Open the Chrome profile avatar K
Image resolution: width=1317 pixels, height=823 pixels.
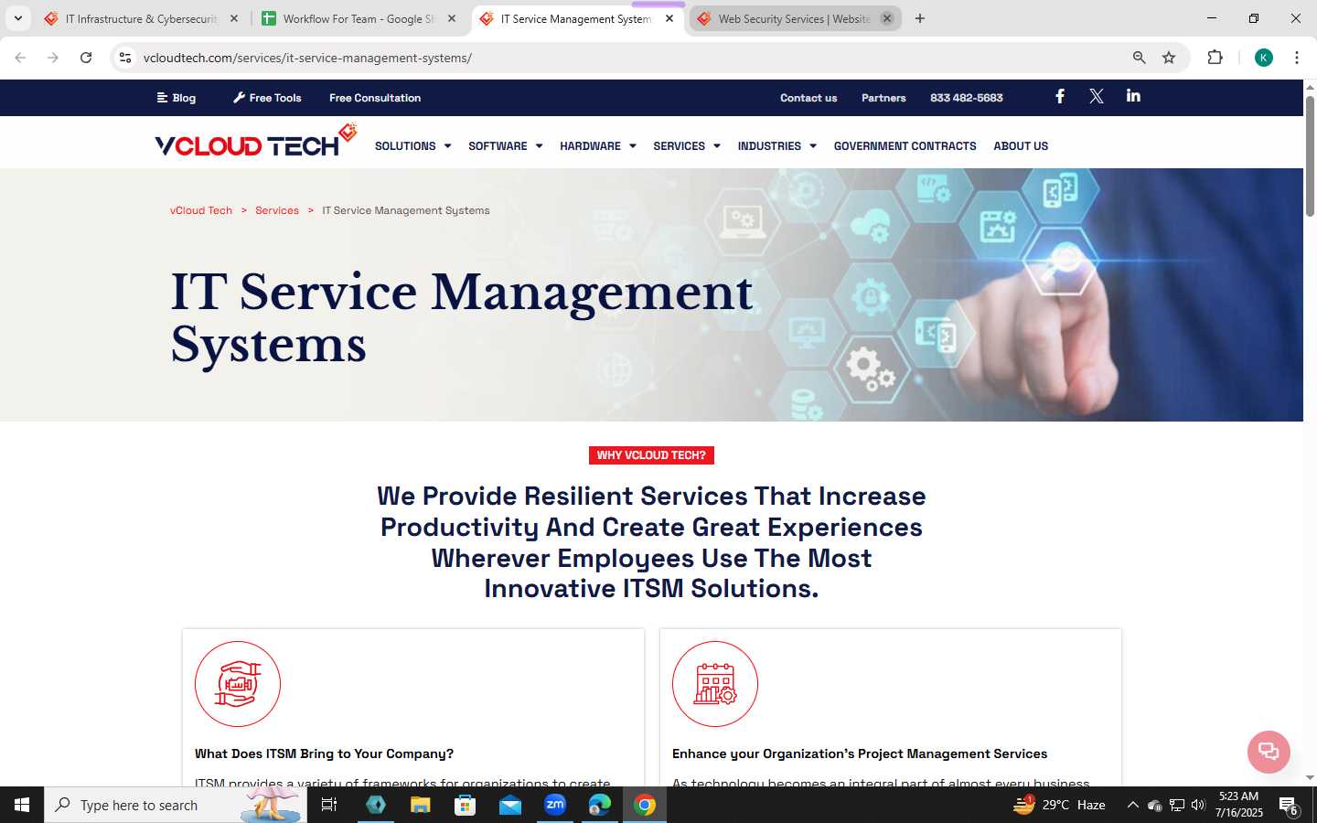(1264, 58)
